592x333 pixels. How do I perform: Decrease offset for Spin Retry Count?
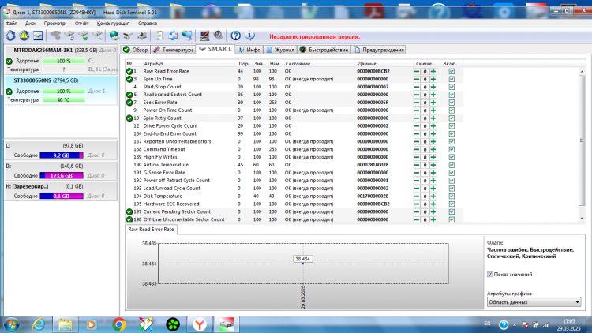417,118
